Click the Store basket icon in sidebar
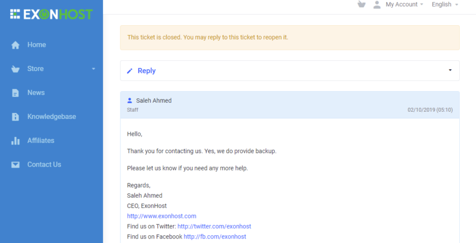The image size is (476, 243). click(15, 69)
